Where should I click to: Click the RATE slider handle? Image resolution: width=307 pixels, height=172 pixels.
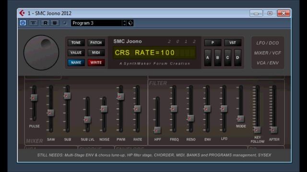click(x=137, y=109)
